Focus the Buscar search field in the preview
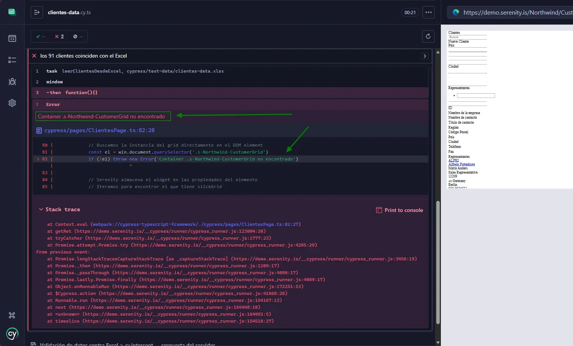Screen dimensions: 573x346 [467, 37]
